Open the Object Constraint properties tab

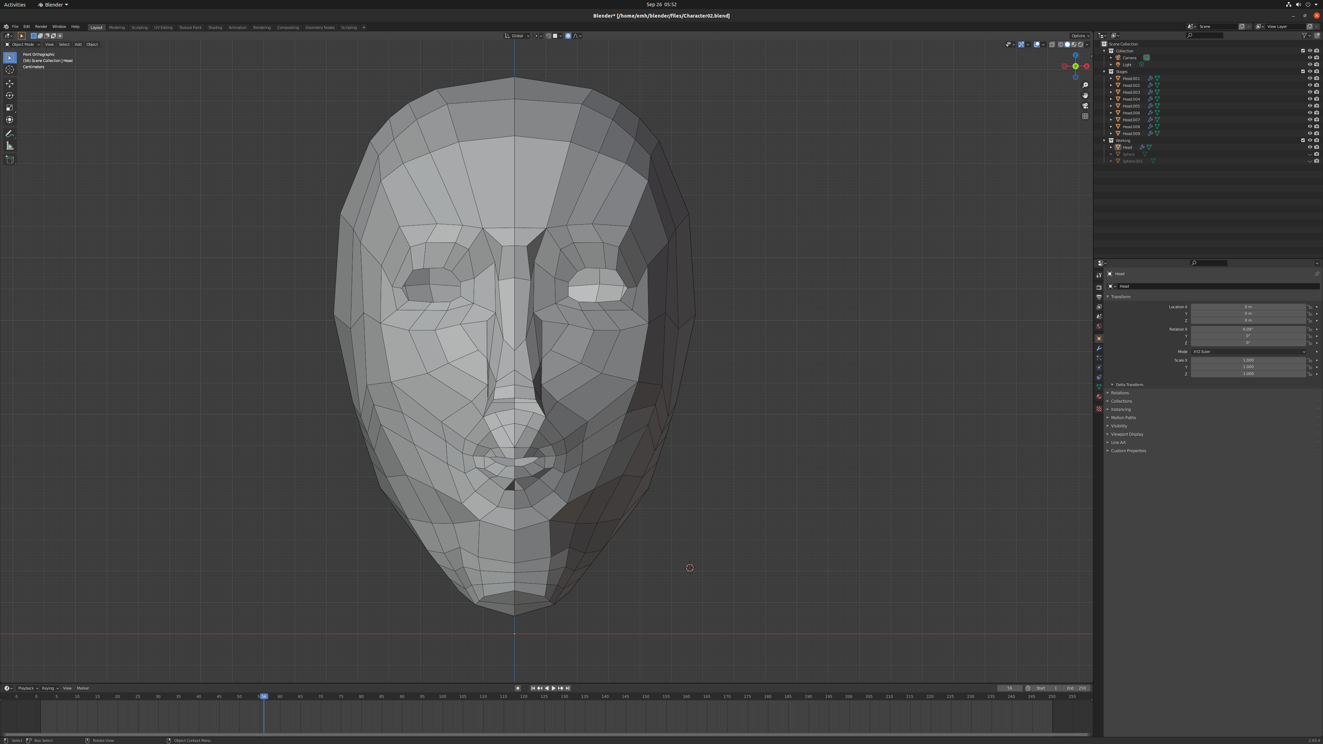point(1099,378)
